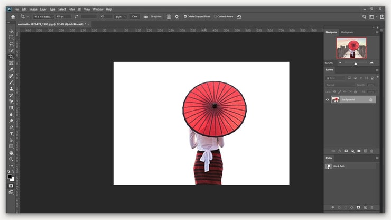
Task: Open the Filter menu
Action: point(71,9)
